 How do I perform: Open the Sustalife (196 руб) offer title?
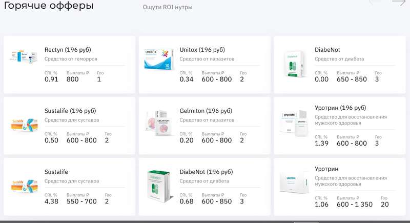pos(70,111)
